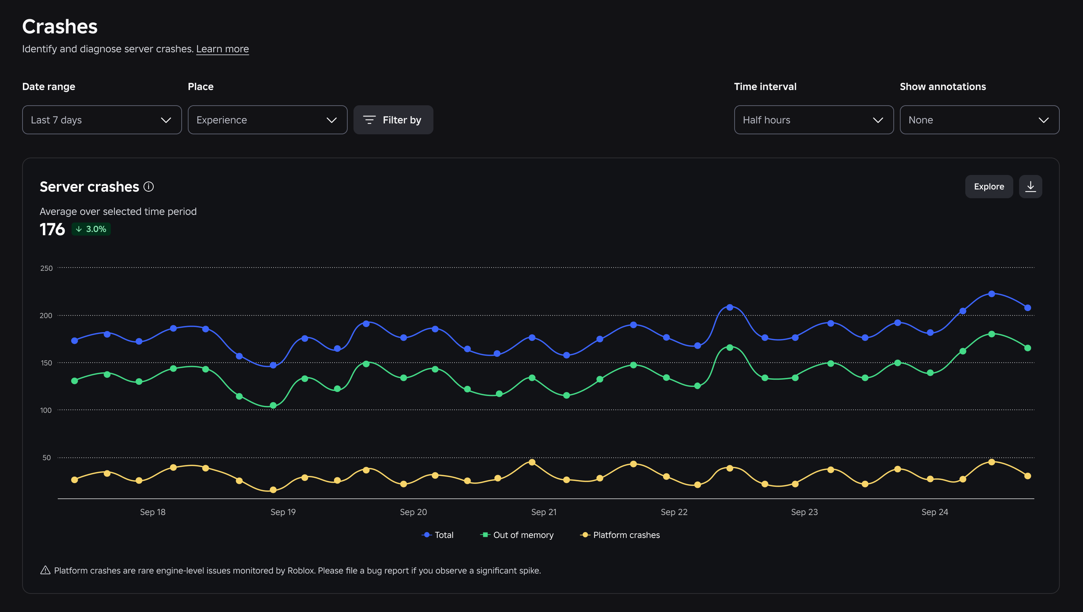Click the Total peak point on Sep 22
The height and width of the screenshot is (612, 1083).
coord(730,307)
